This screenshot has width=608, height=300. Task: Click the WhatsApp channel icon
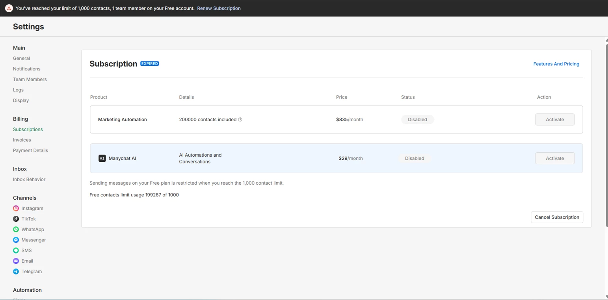(16, 230)
